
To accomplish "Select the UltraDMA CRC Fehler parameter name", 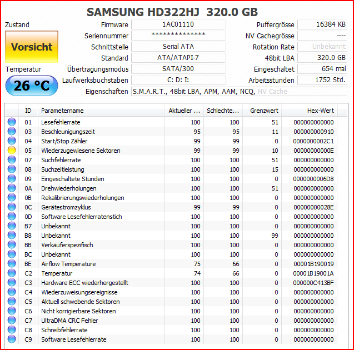I will click(69, 321).
